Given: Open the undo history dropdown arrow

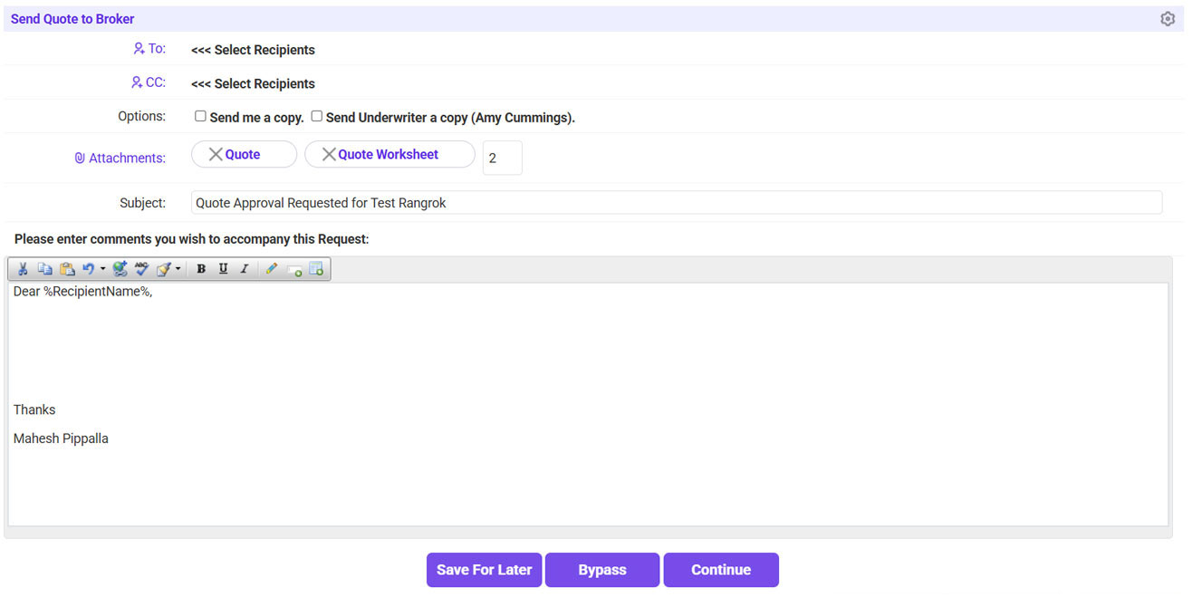Looking at the screenshot, I should pos(102,269).
